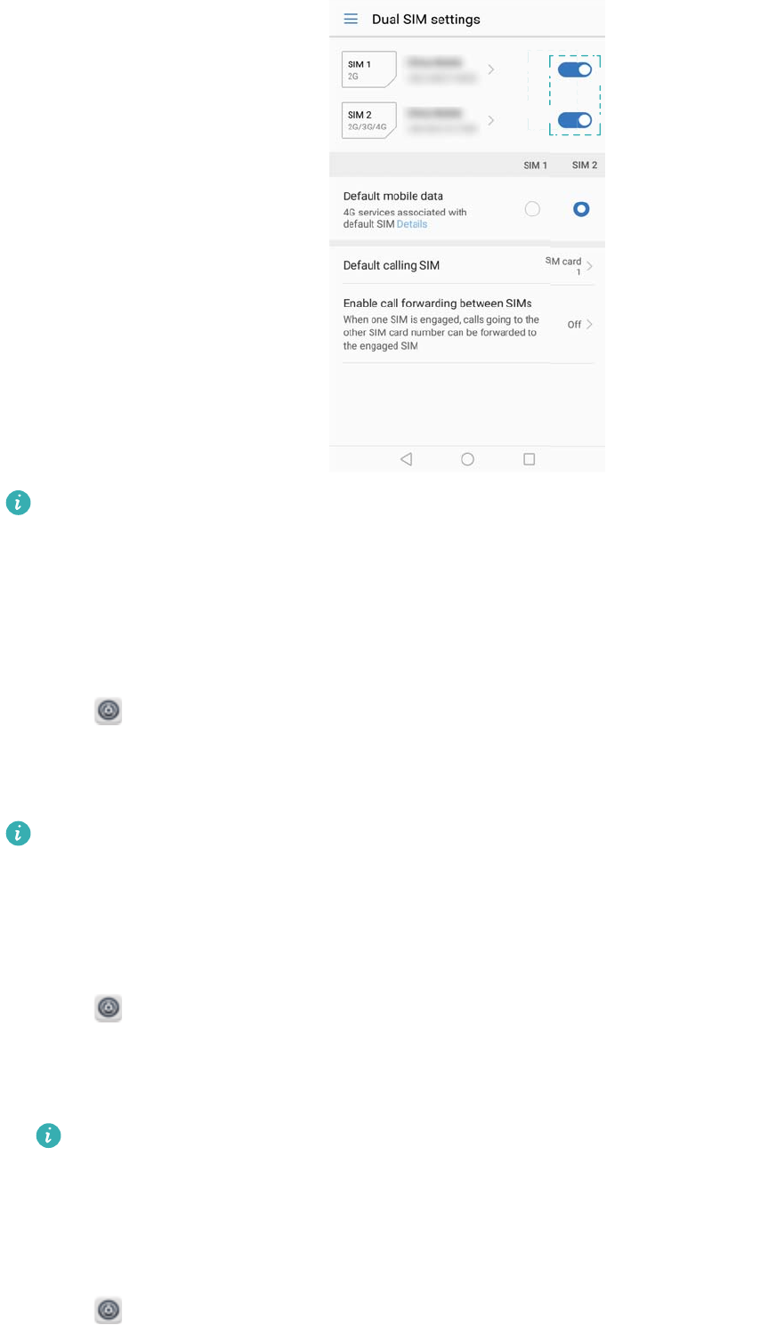This screenshot has height=1325, width=760.
Task: Tap the back triangle navigation button
Action: tap(406, 459)
